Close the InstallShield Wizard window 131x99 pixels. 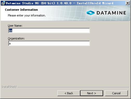[128, 3]
